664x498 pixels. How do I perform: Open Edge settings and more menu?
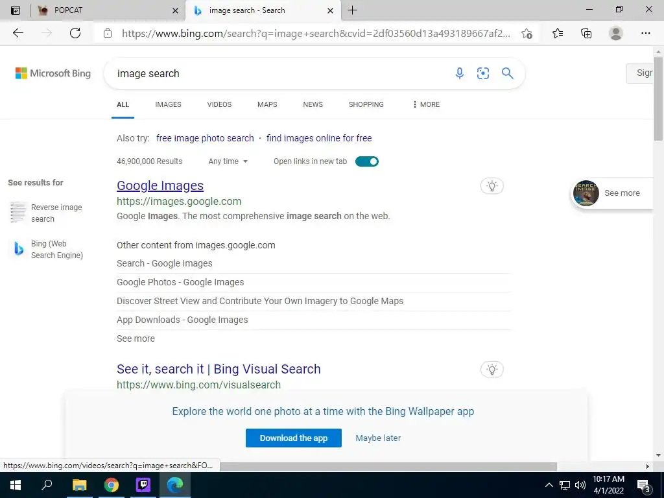645,33
